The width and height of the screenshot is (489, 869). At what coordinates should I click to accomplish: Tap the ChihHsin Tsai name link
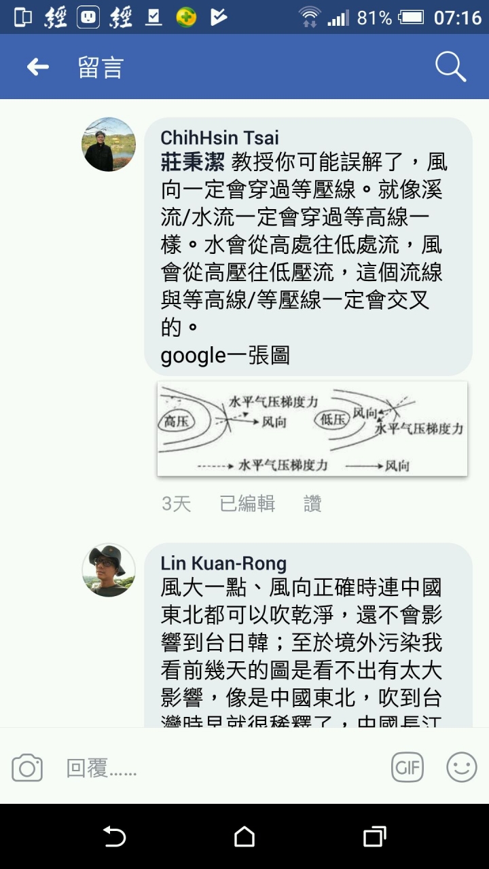click(219, 138)
